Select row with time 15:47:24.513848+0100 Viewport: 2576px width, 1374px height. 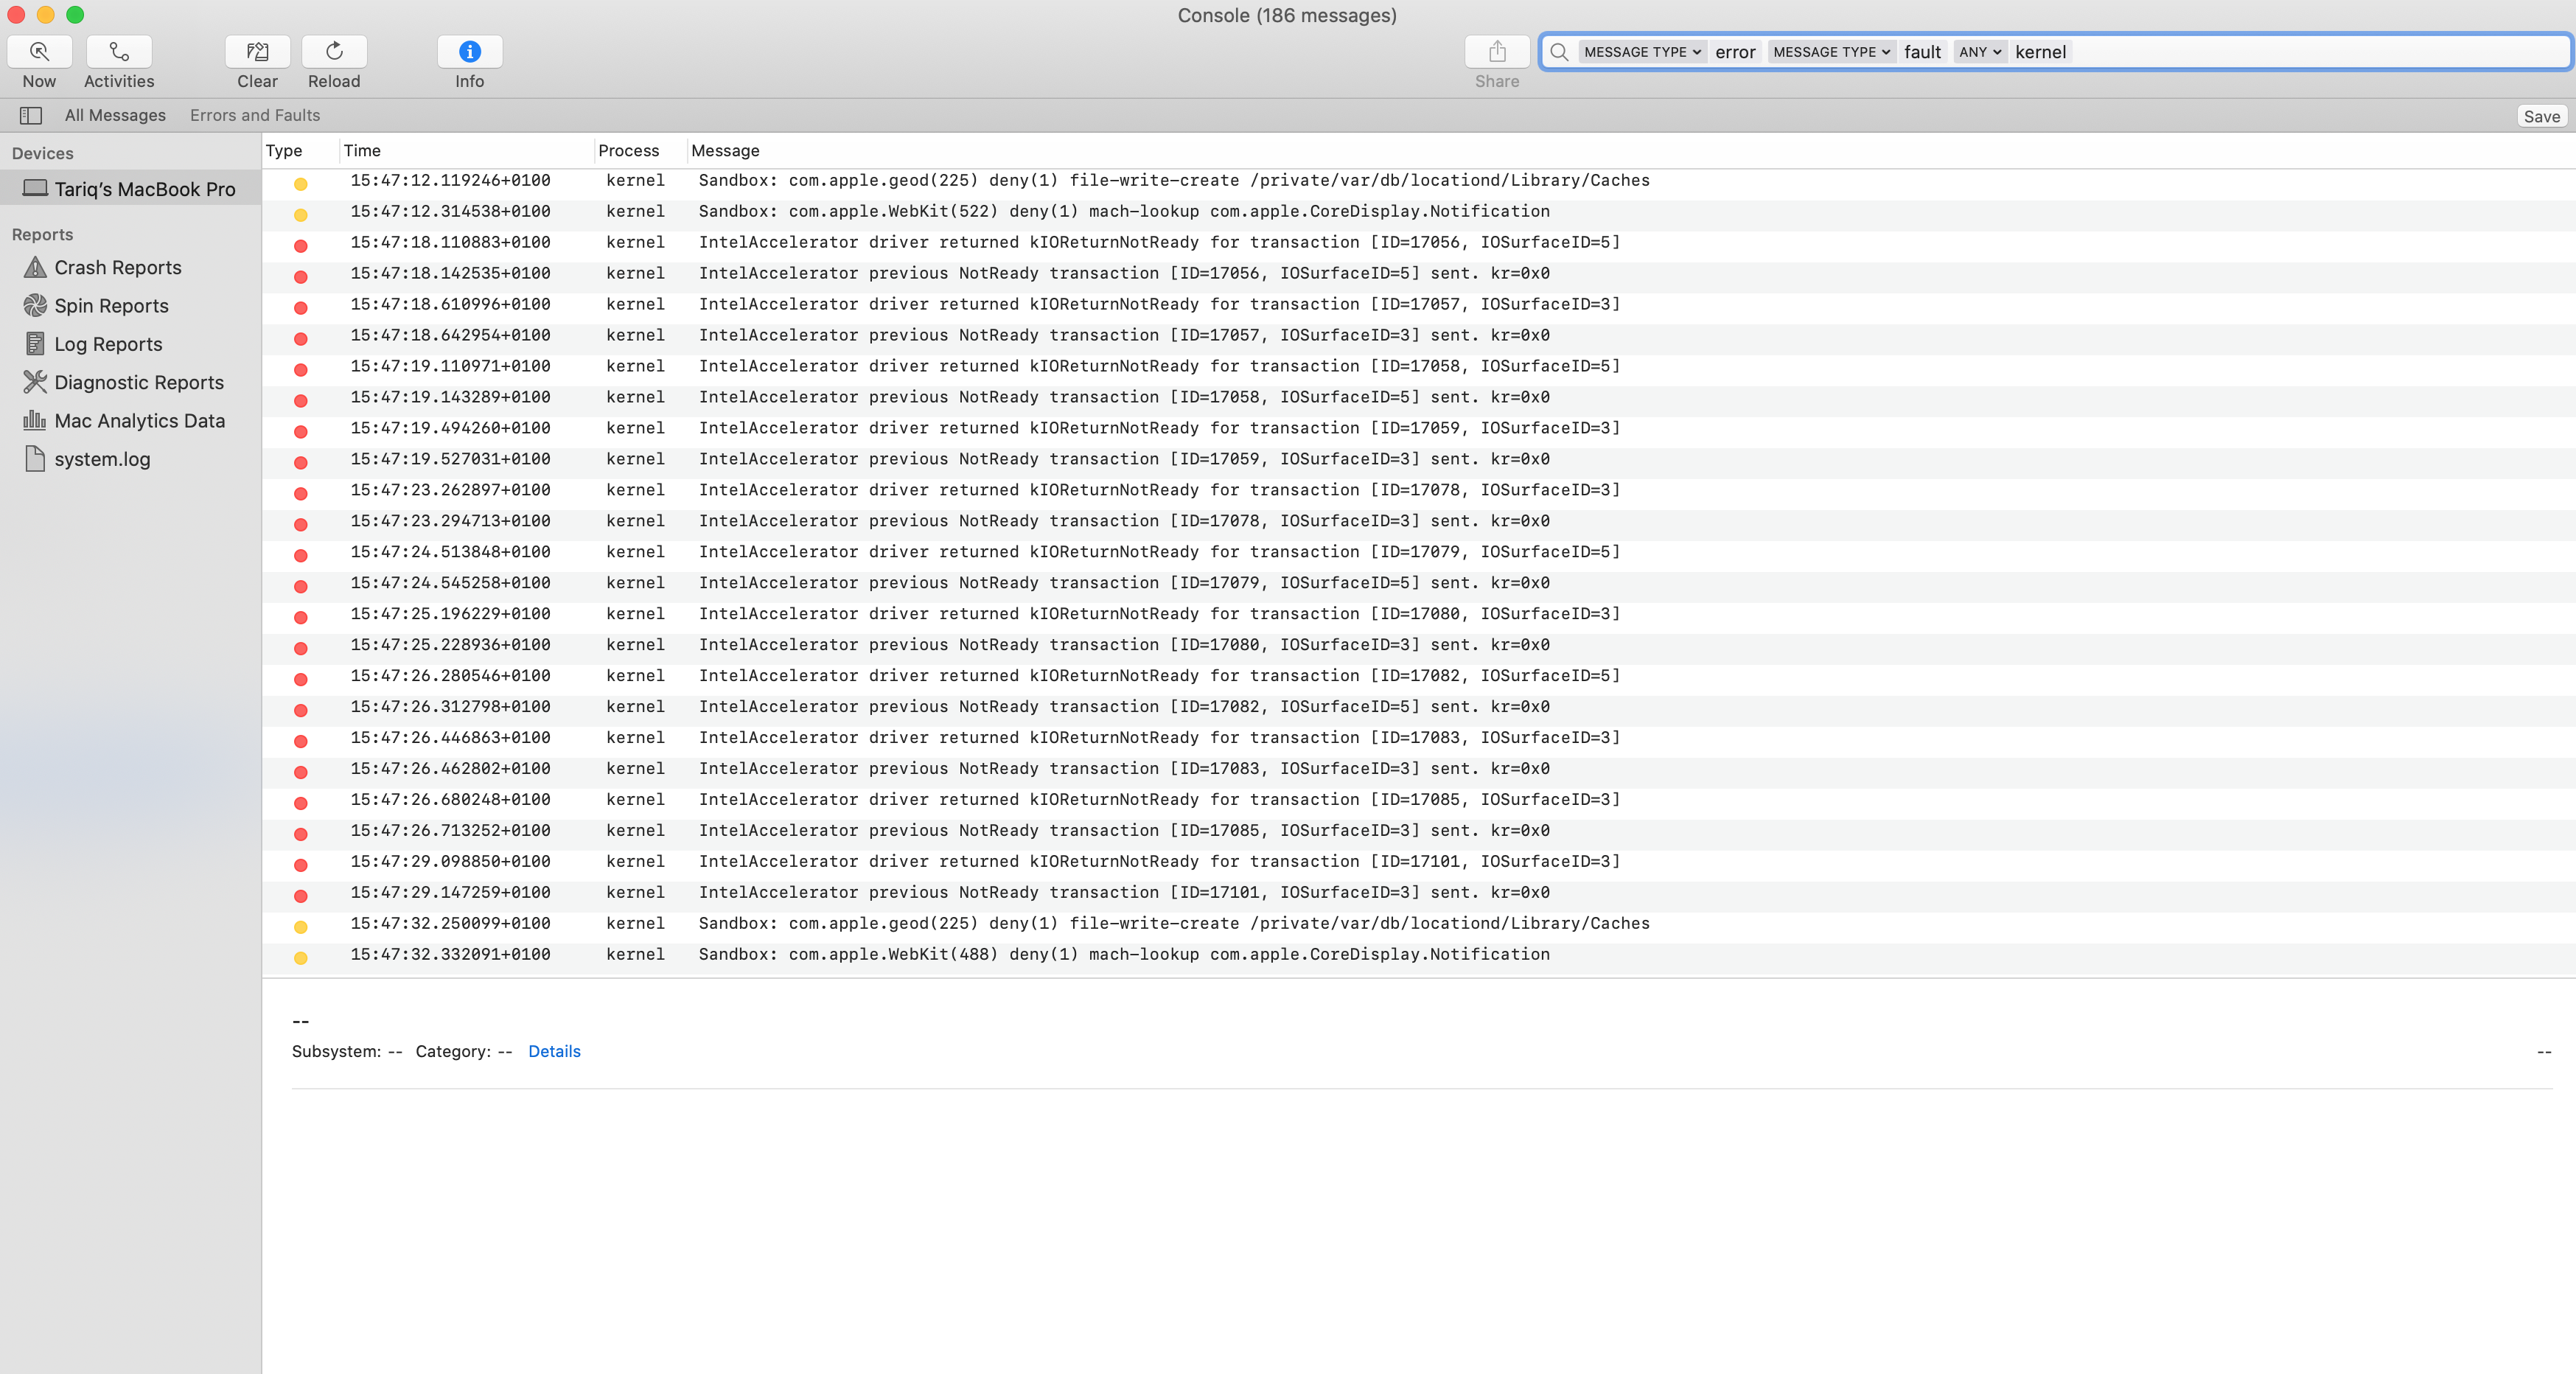[1419, 552]
